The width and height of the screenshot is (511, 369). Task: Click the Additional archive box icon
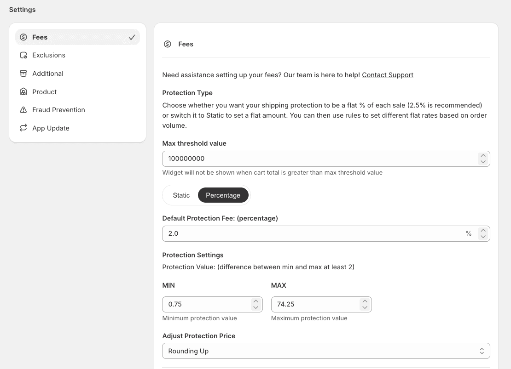[x=23, y=74]
